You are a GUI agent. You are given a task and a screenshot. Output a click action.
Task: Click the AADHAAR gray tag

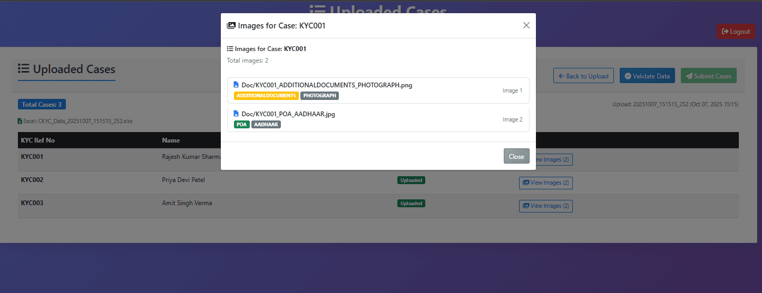click(266, 125)
